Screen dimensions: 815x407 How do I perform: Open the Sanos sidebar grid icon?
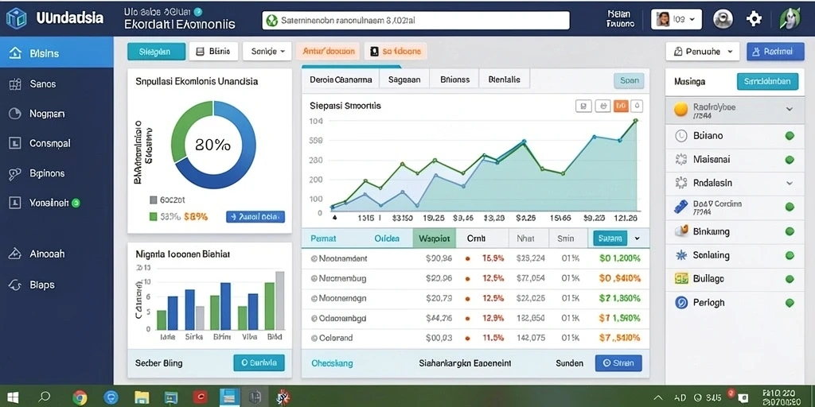point(16,83)
